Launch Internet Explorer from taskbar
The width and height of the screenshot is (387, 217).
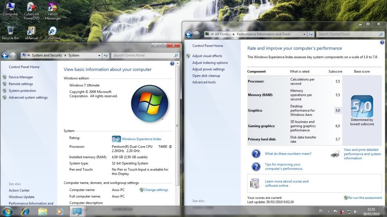[x=25, y=211]
